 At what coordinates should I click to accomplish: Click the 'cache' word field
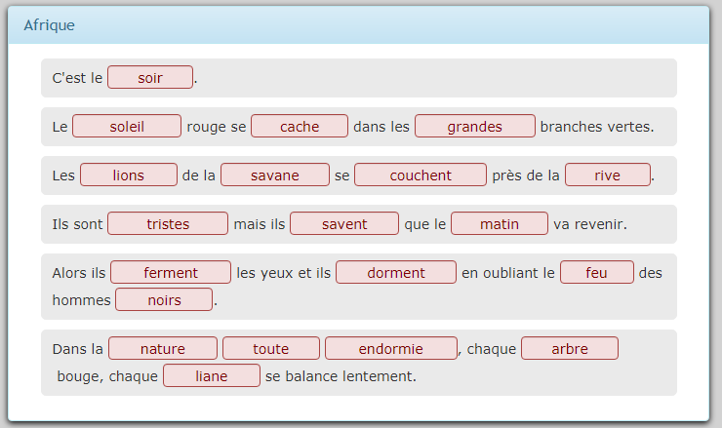(300, 126)
